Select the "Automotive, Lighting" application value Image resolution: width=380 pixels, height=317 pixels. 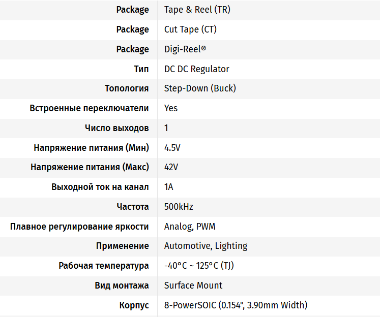coord(206,246)
